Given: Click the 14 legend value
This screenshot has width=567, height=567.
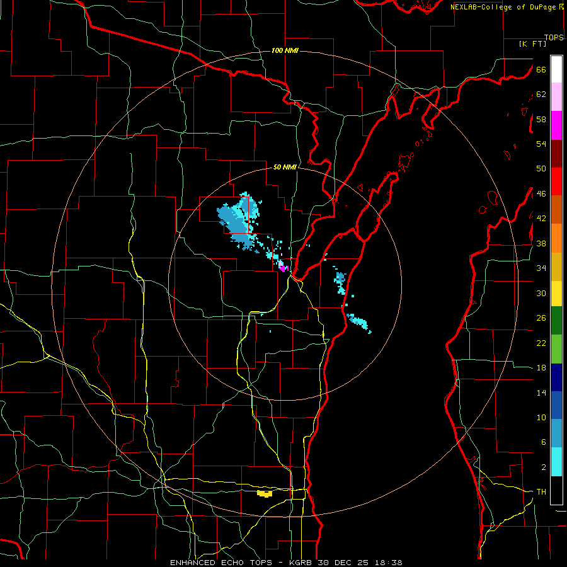Looking at the screenshot, I should pyautogui.click(x=541, y=392).
